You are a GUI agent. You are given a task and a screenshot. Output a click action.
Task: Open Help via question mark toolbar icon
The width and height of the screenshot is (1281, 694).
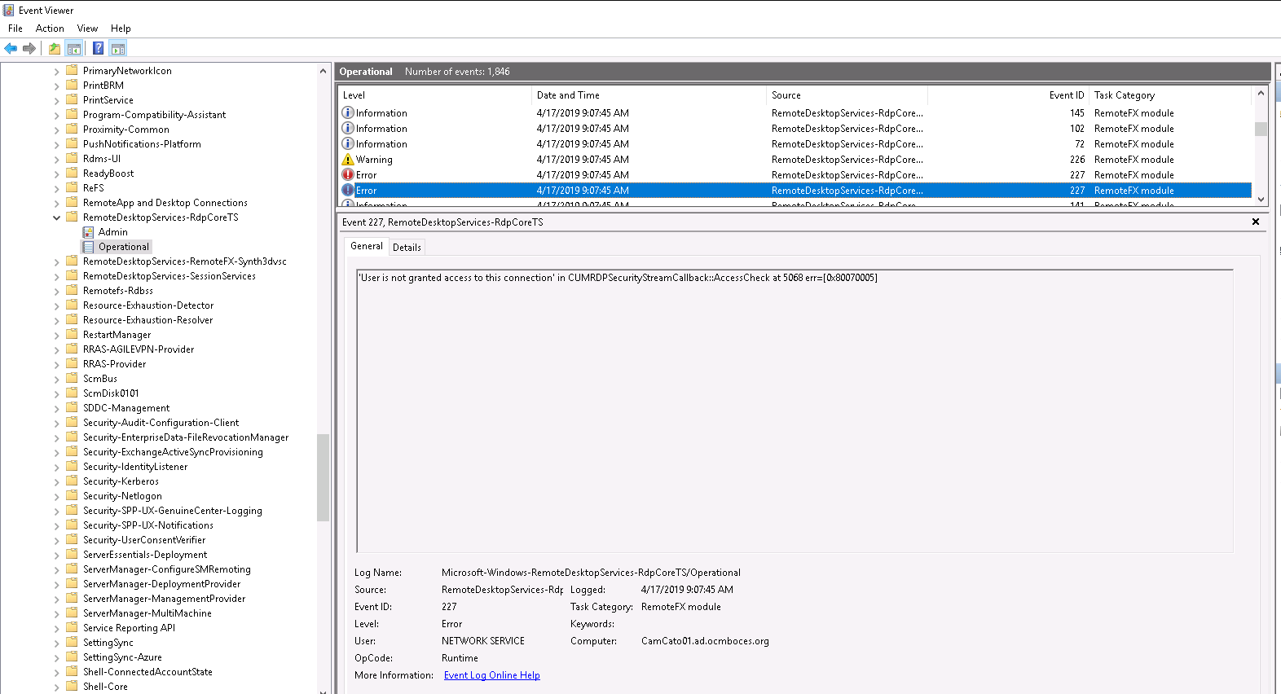click(x=98, y=49)
